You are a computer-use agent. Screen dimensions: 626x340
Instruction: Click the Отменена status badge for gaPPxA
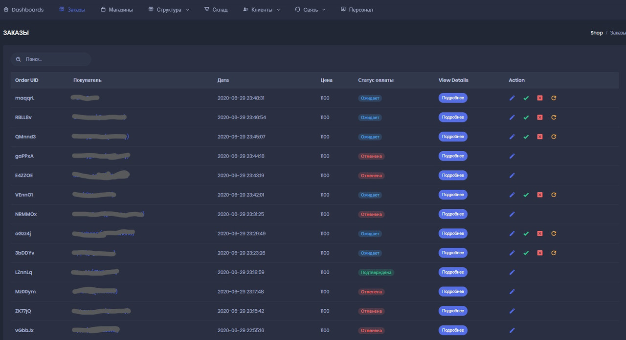[x=371, y=156]
